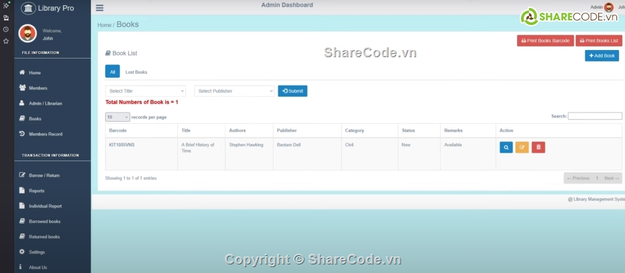
Task: Switch to the Lost Books tab
Action: (x=136, y=72)
